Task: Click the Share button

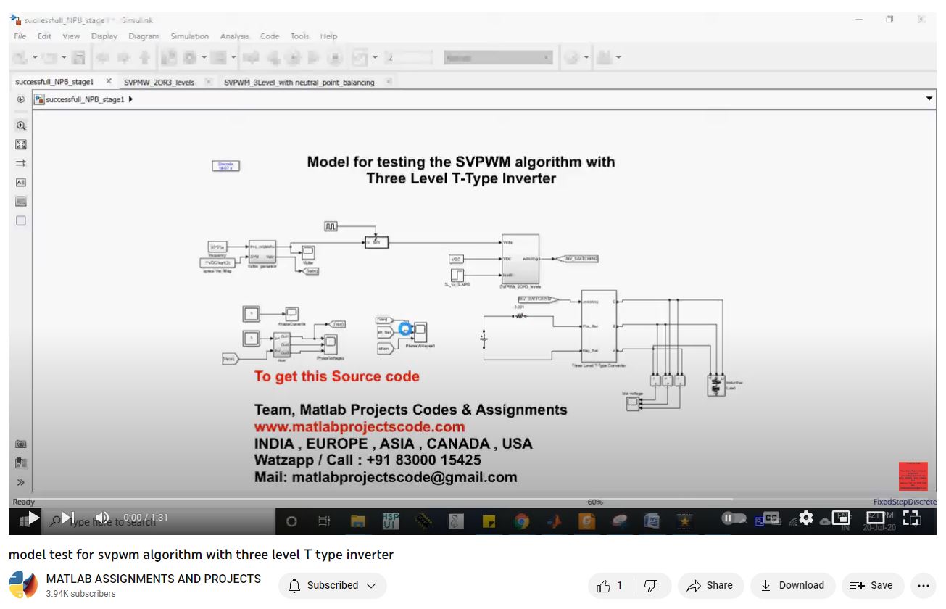Action: click(x=710, y=586)
